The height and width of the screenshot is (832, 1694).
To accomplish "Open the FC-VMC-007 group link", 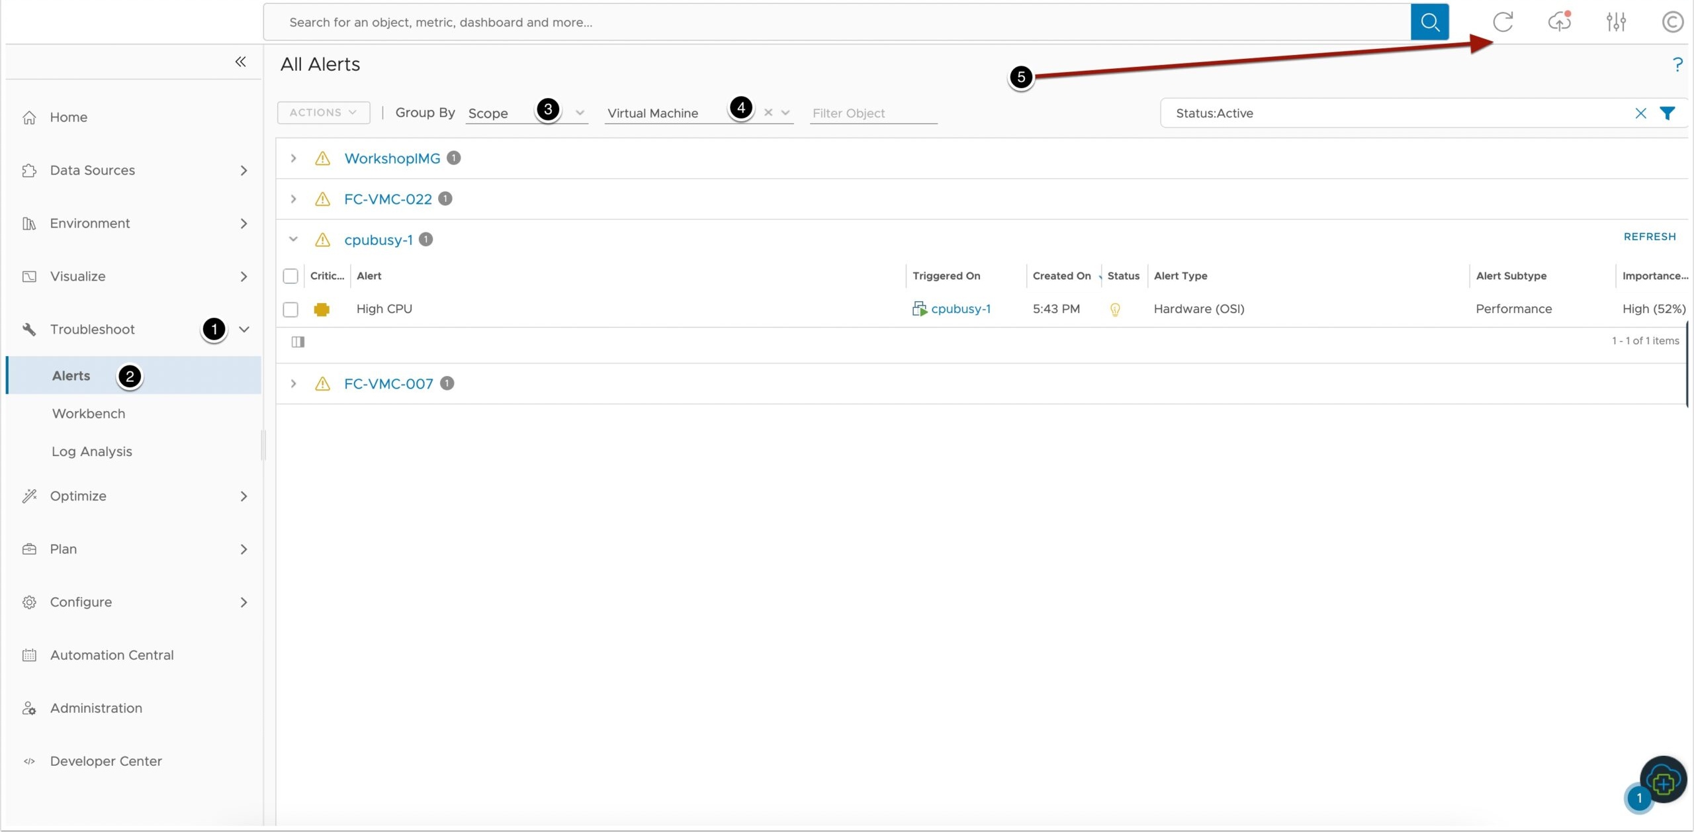I will (x=388, y=384).
